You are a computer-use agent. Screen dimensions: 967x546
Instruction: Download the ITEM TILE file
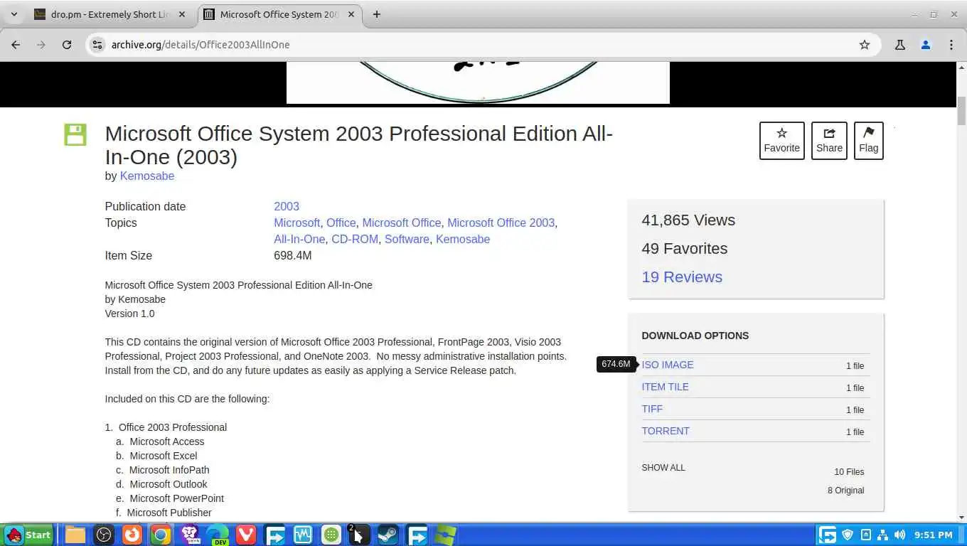click(665, 387)
